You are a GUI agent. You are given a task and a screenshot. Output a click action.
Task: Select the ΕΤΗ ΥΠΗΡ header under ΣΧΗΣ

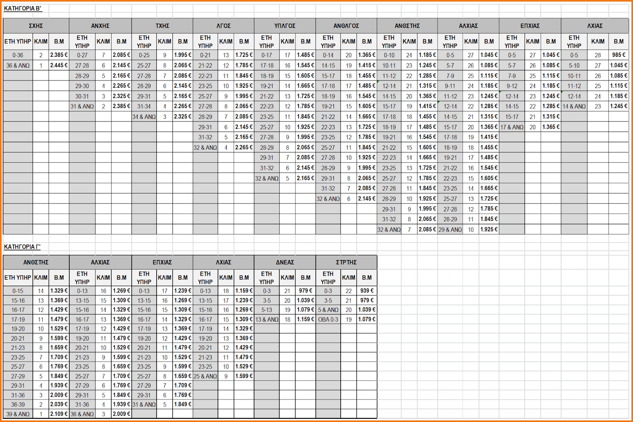tap(18, 41)
